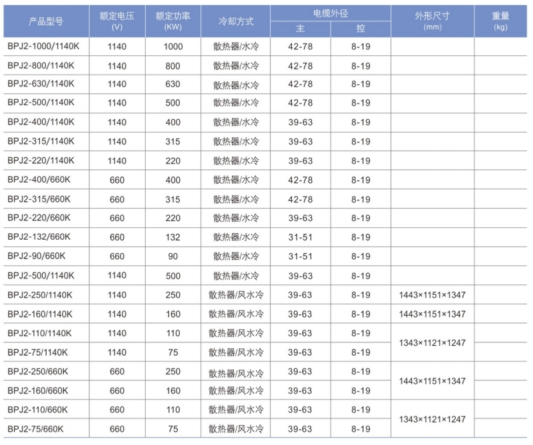
Task: Click 42-78 in the BPJ2-1000/1140K row
Action: tap(300, 47)
